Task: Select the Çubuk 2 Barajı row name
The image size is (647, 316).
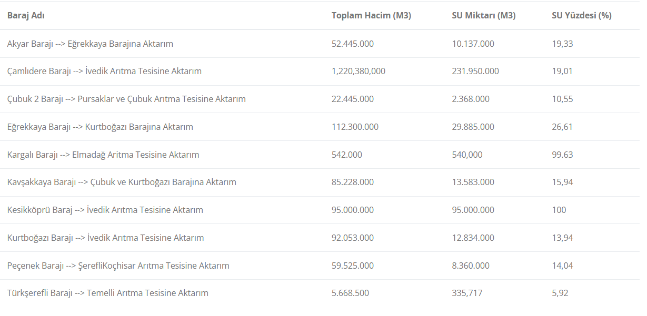Action: click(x=126, y=99)
